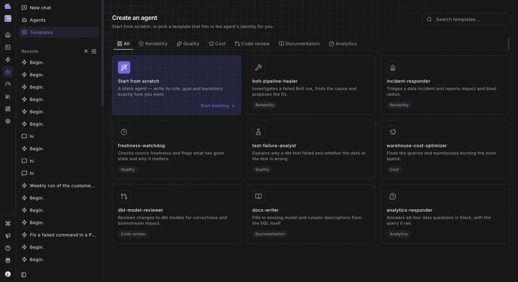Screen dimensions: 518x282
Task: Pick the freshness-watchdog clock icon
Action: tap(124, 132)
